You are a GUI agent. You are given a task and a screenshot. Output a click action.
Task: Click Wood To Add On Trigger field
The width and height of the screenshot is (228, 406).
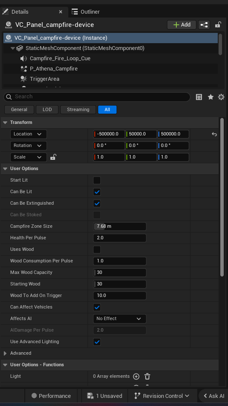[120, 296]
